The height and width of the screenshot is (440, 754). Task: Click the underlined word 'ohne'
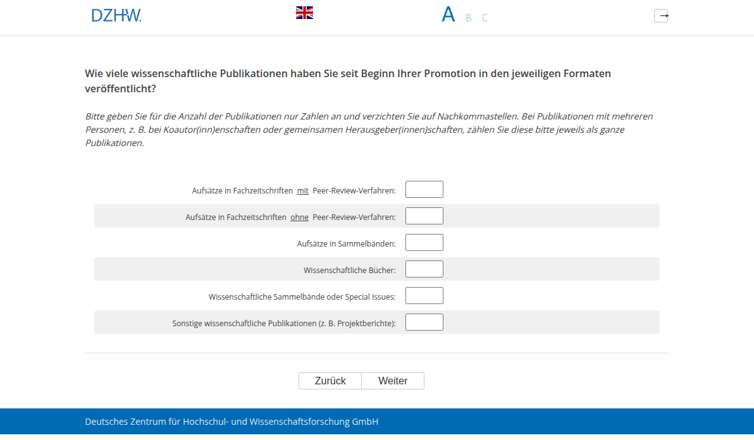click(x=299, y=217)
